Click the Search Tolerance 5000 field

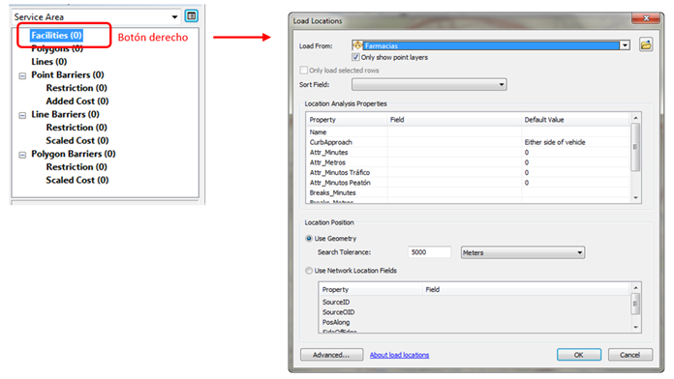point(429,252)
